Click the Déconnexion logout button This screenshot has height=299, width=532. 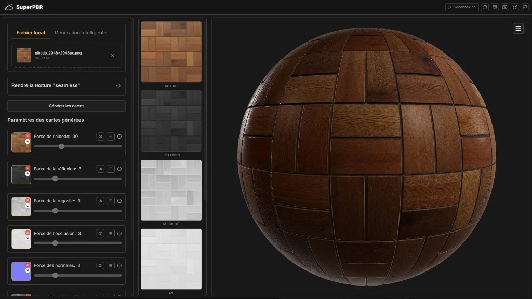(462, 7)
